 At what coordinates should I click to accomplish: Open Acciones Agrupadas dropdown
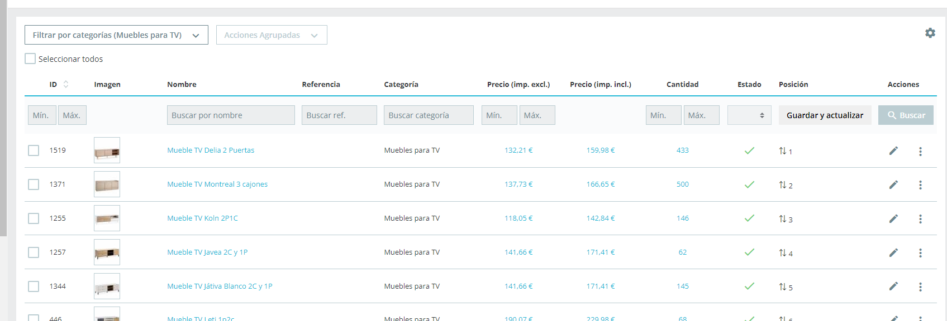[x=272, y=35]
